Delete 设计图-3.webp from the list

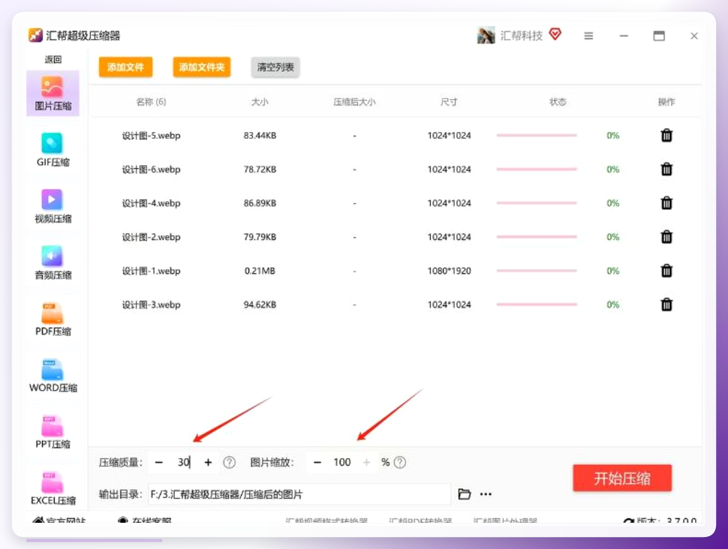pyautogui.click(x=666, y=304)
